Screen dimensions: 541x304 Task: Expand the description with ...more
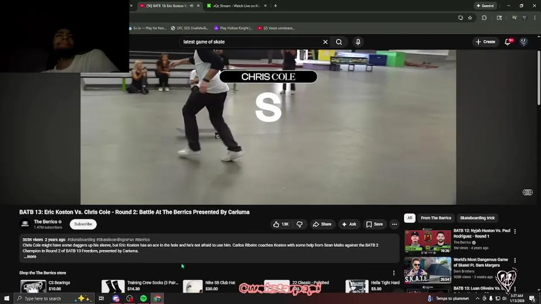pos(30,256)
